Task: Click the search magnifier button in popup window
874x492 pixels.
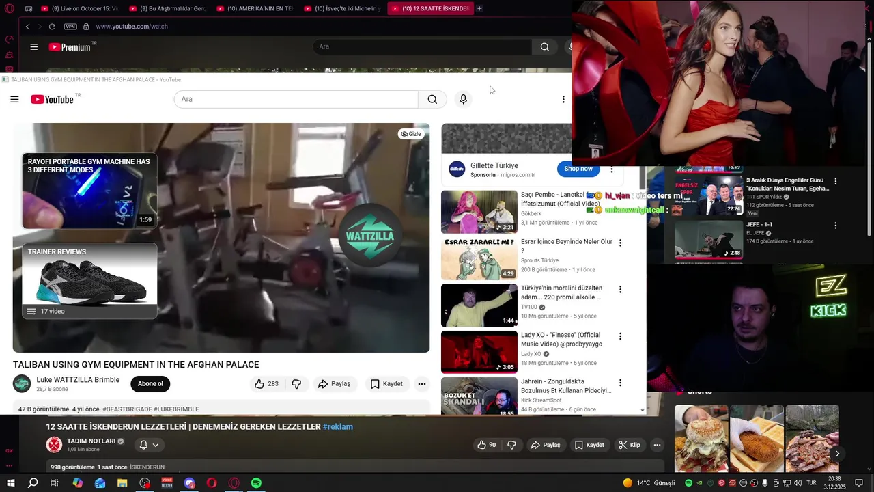Action: 432,100
